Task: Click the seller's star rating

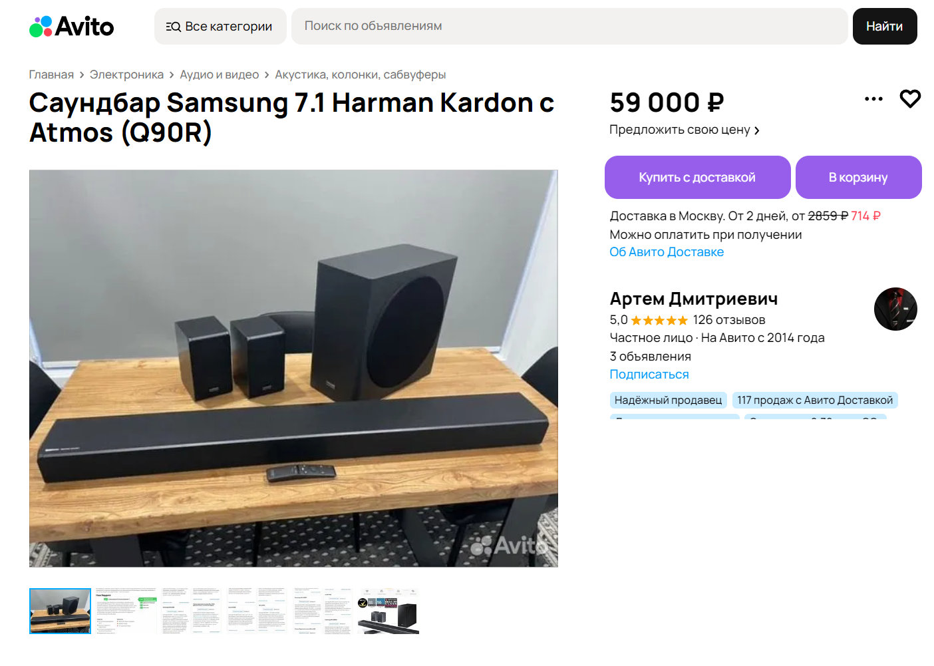Action: (x=659, y=320)
